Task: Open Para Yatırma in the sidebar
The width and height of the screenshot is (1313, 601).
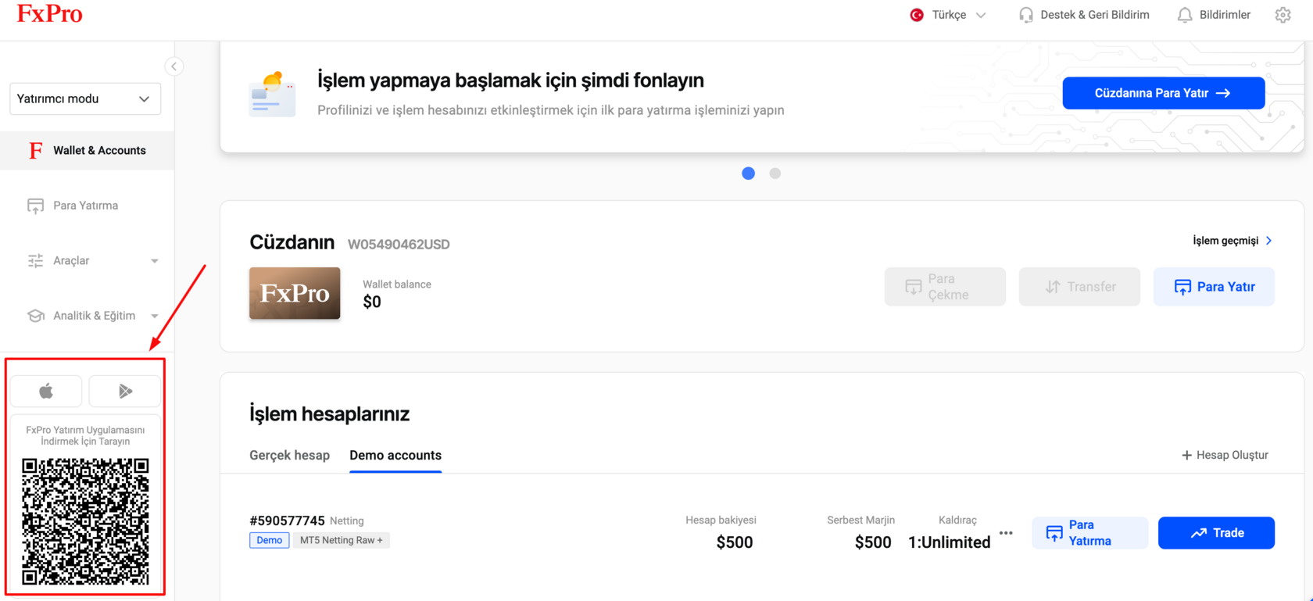Action: click(87, 206)
